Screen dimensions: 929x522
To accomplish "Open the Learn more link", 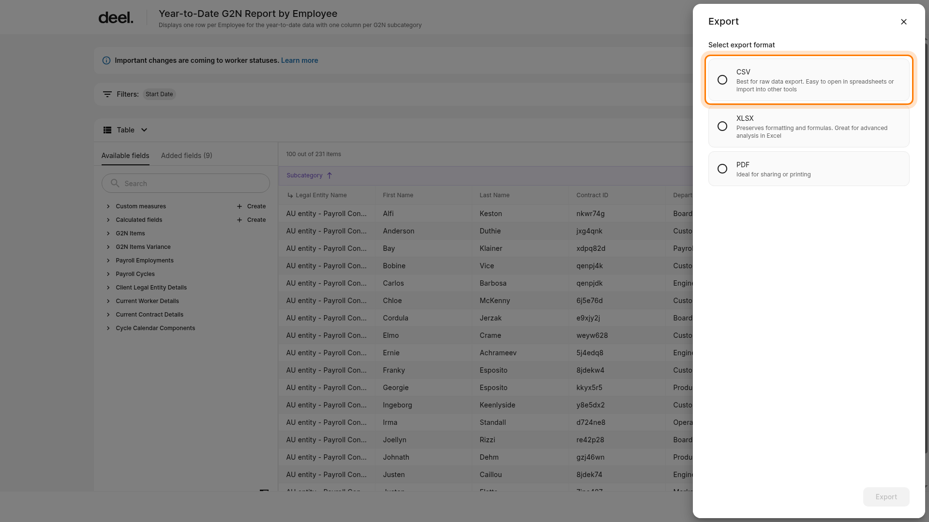I will [300, 60].
